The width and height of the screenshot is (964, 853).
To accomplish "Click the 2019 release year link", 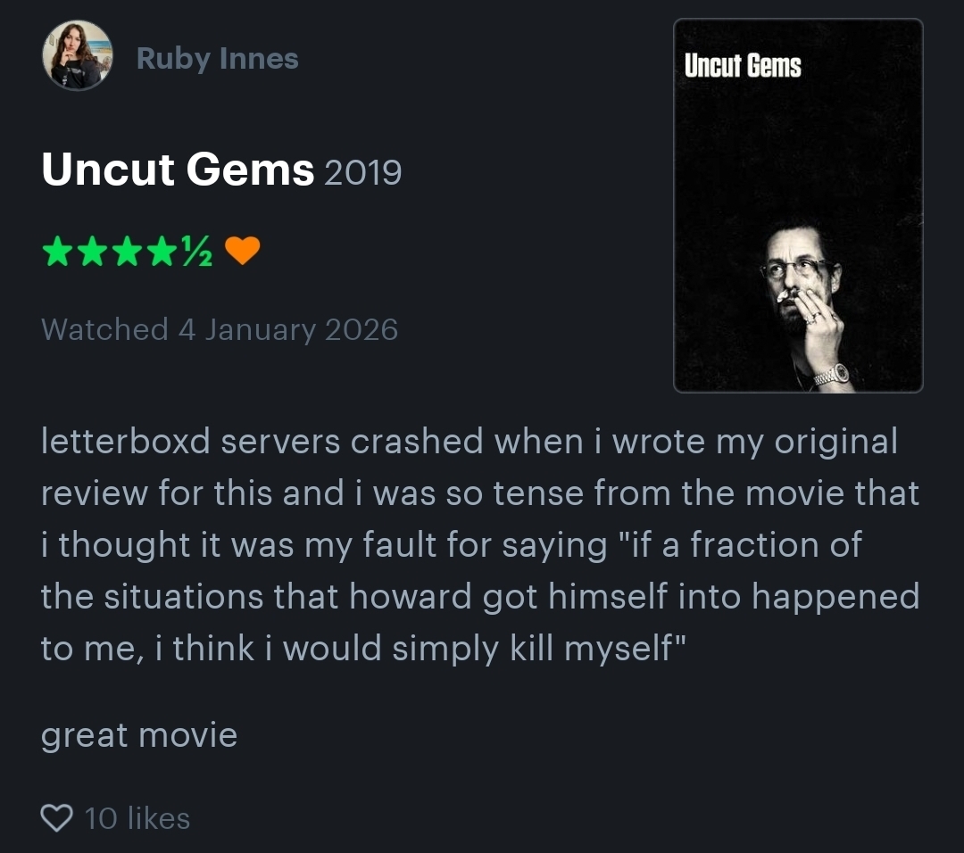I will click(x=362, y=171).
